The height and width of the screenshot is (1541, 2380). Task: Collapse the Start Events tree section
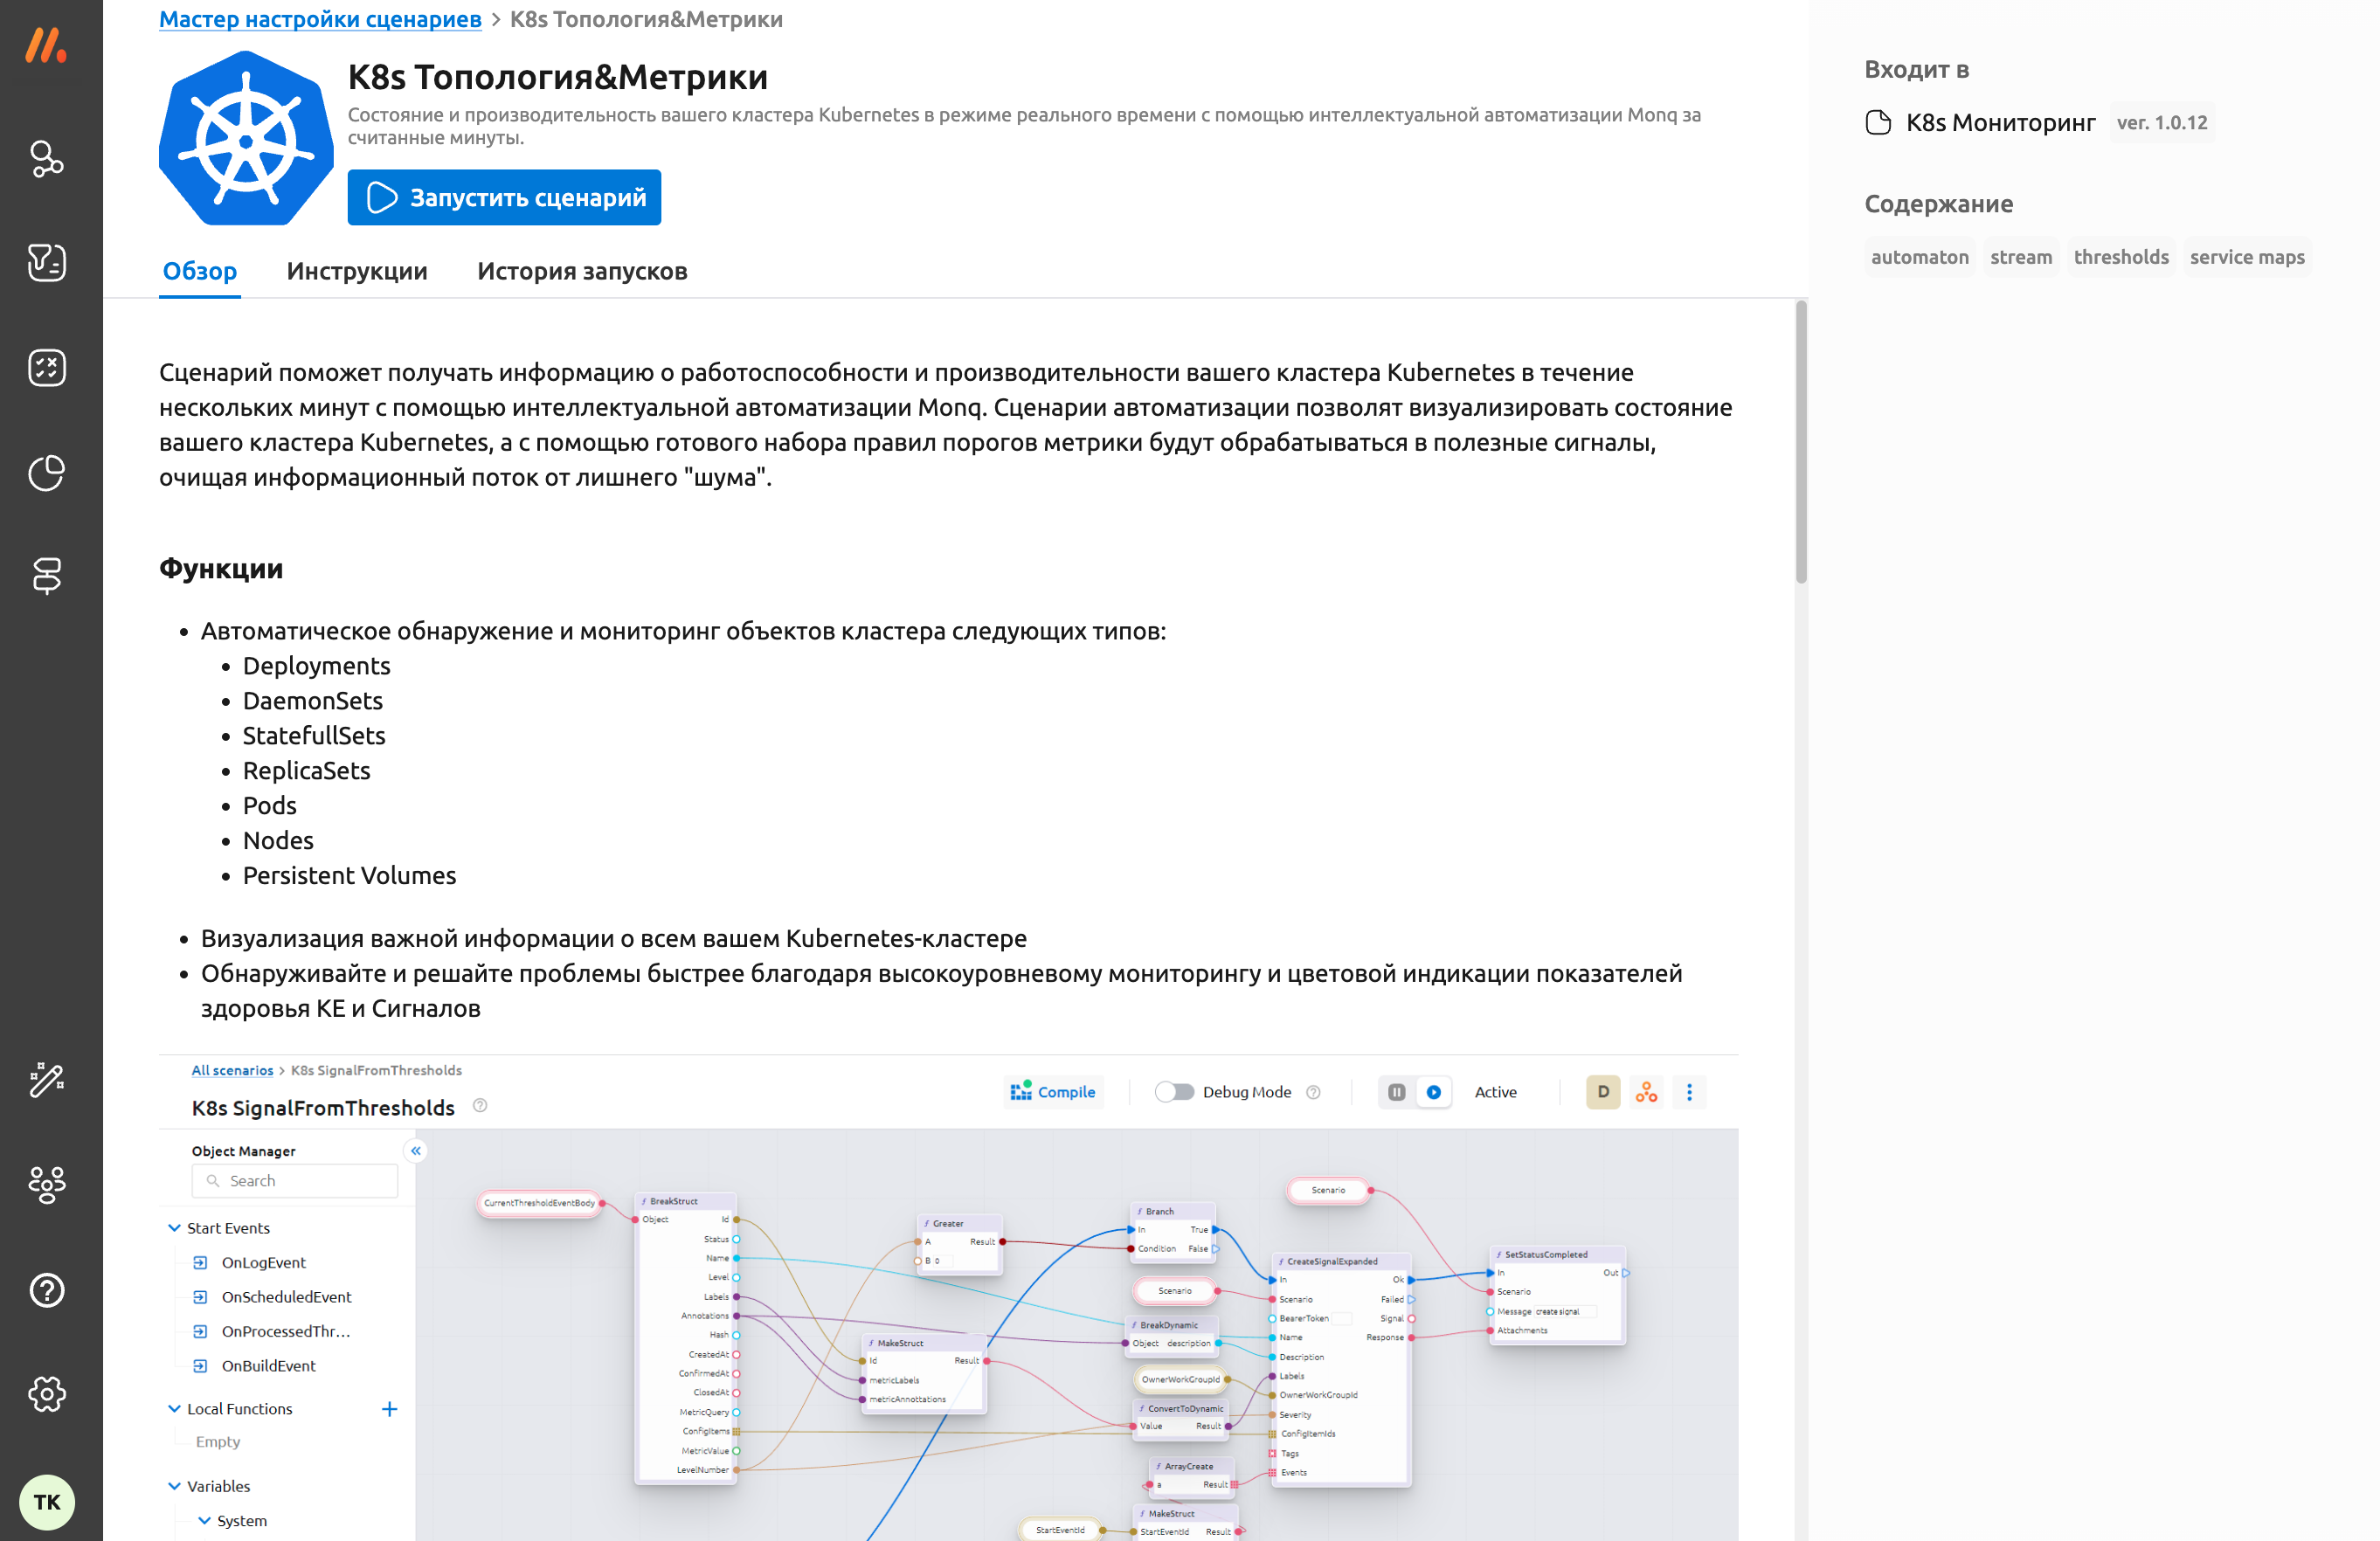click(x=174, y=1228)
